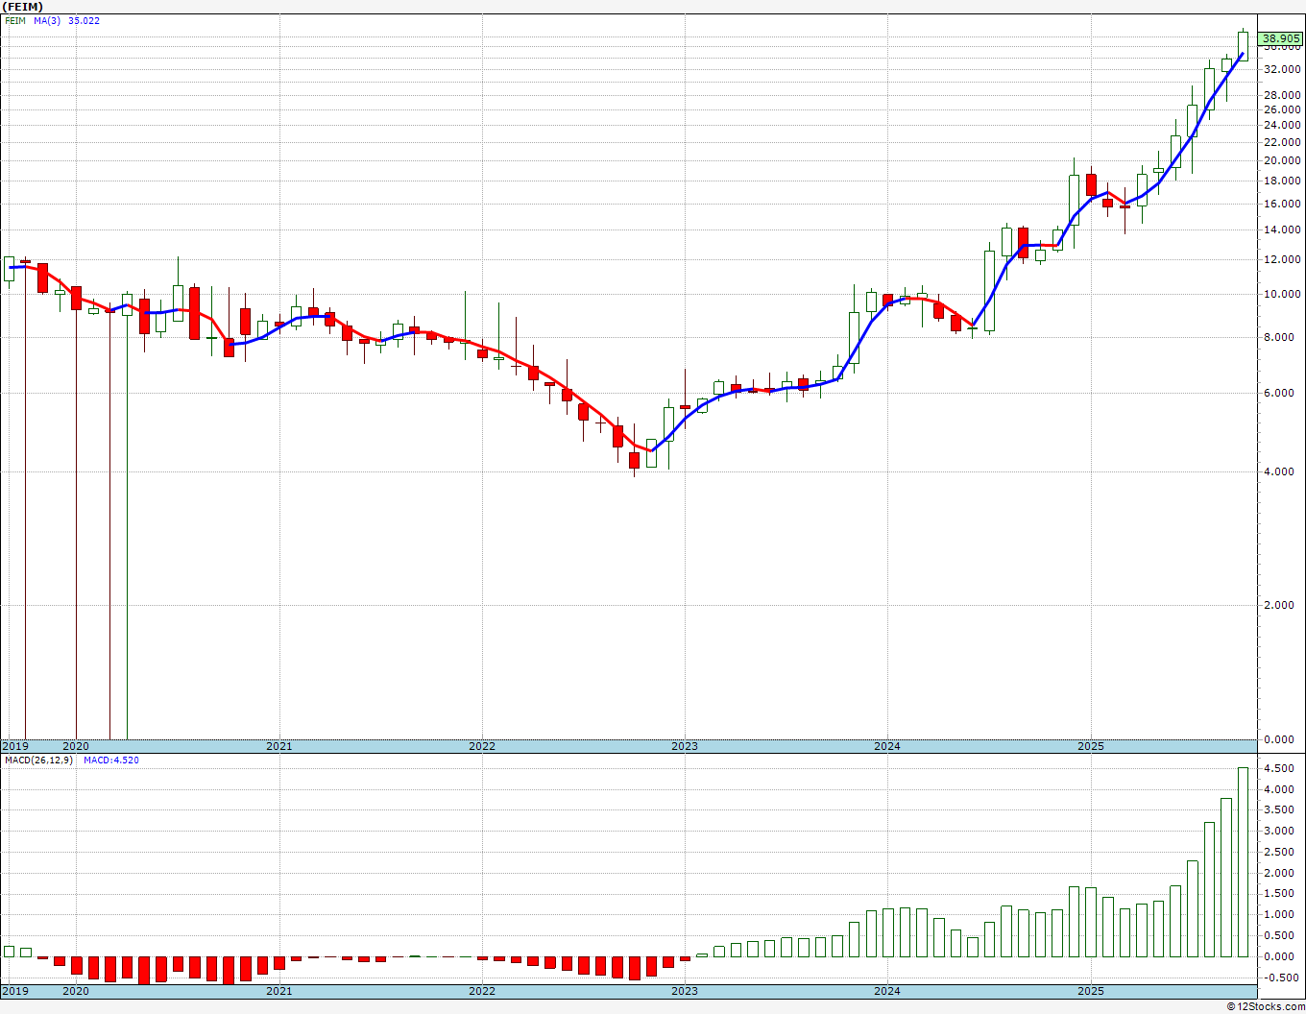Select "10.000" on the price axis
The image size is (1306, 1014).
click(x=1283, y=294)
